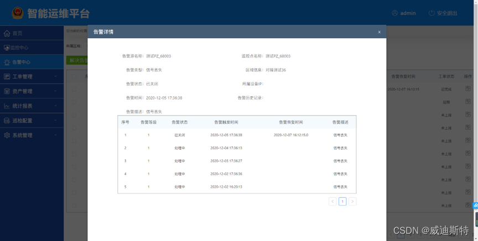Click the 告警触发时间 column header
The height and width of the screenshot is (241, 478).
coord(226,122)
